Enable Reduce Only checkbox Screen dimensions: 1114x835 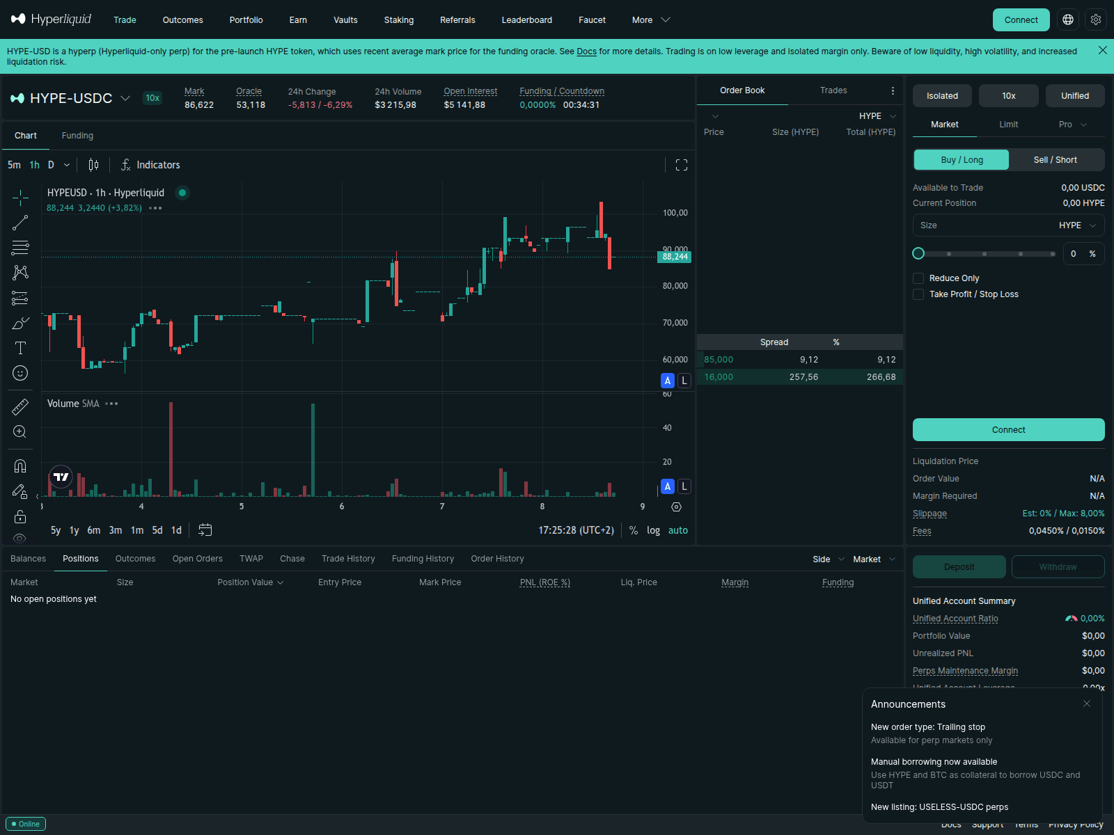tap(918, 278)
